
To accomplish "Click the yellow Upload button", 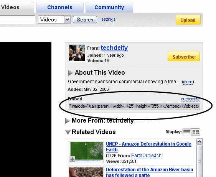I will [188, 20].
